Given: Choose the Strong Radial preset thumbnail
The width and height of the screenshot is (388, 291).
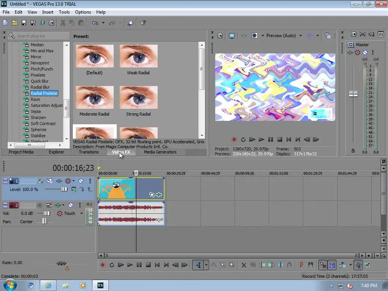Looking at the screenshot, I should click(x=139, y=97).
